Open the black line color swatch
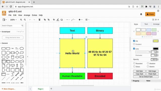This screenshot has width=161, height=91. click(x=155, y=49)
